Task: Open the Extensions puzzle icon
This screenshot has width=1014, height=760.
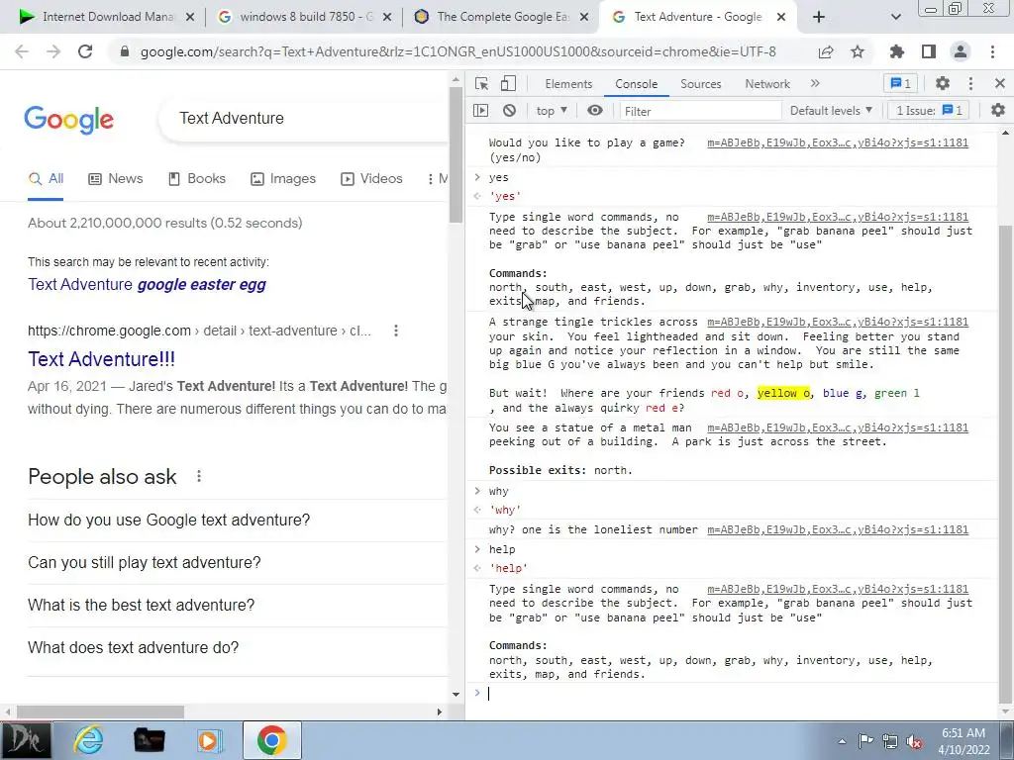Action: 897,51
